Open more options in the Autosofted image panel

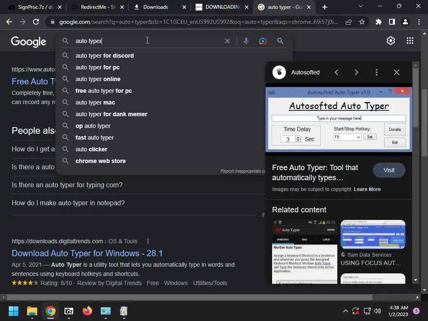pyautogui.click(x=377, y=72)
